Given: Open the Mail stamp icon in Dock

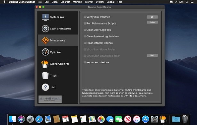Looking at the screenshot, I should (x=48, y=119).
